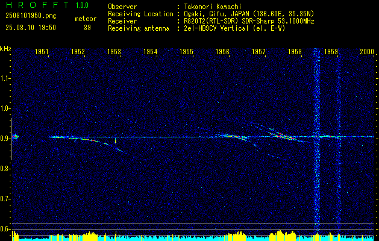Click the HROFFT program title

click(x=37, y=5)
